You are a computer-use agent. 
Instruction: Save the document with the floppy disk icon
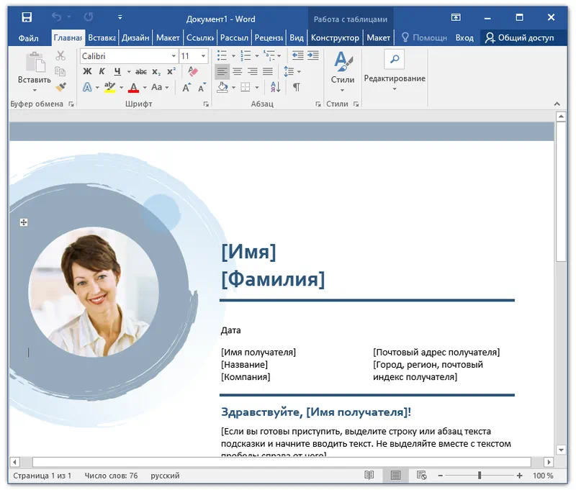click(27, 17)
